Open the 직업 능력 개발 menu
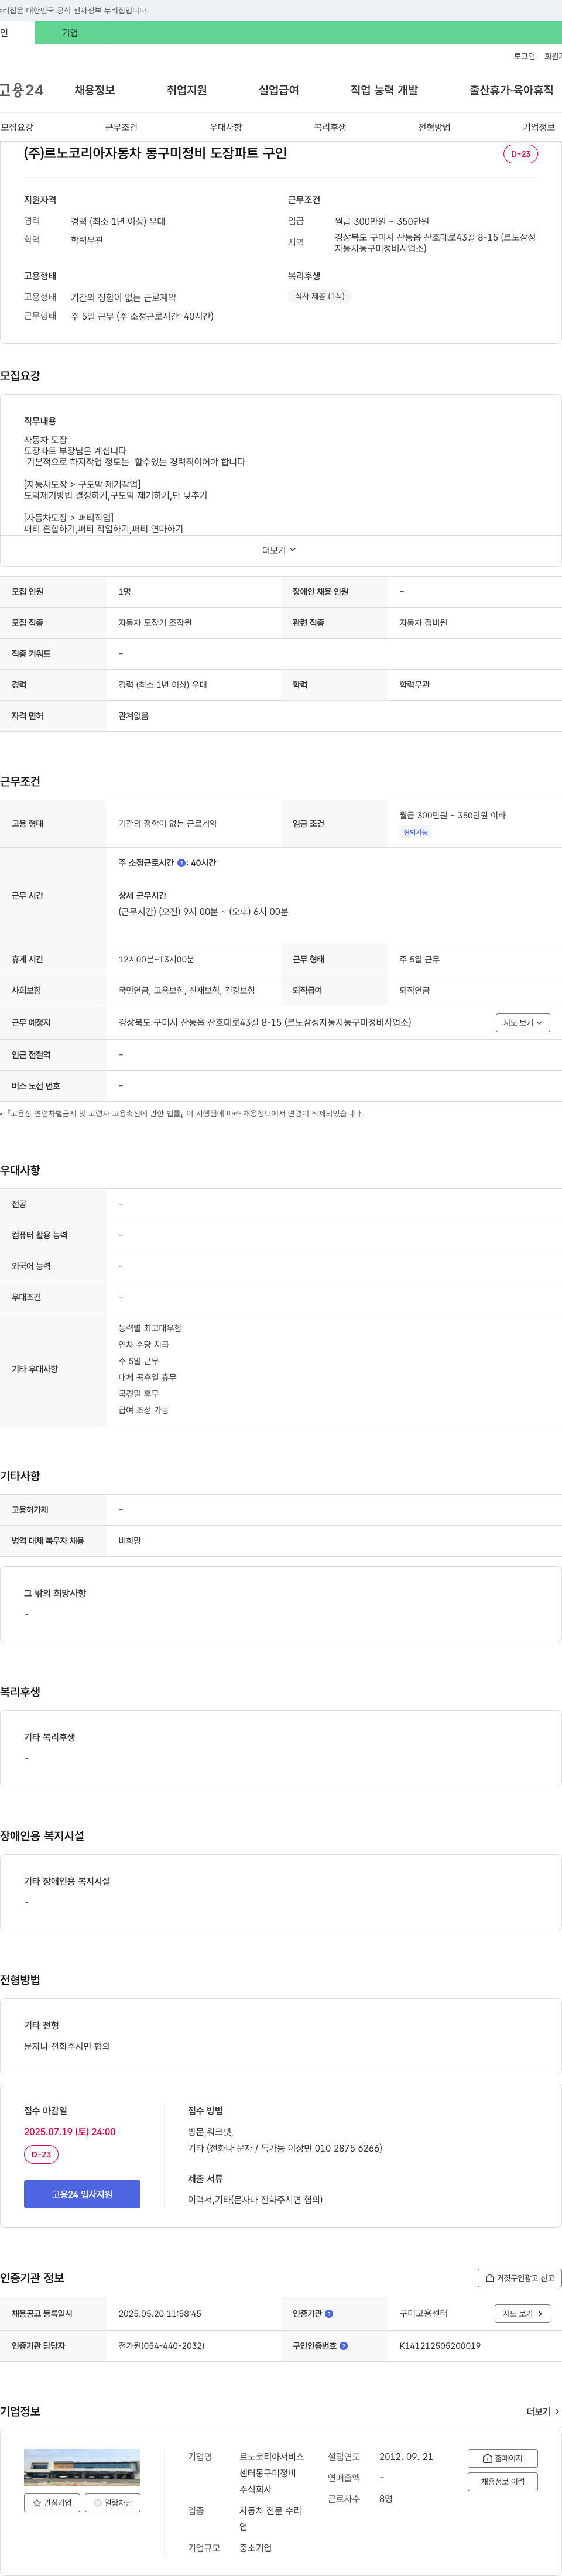The image size is (562, 2576). [x=384, y=90]
